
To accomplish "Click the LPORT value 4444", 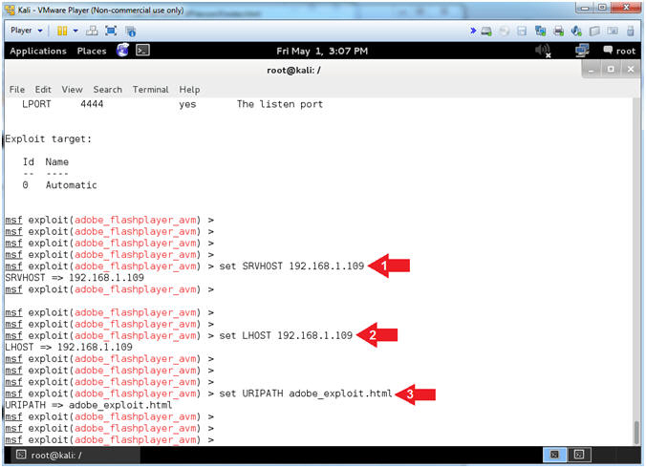I will pyautogui.click(x=92, y=104).
